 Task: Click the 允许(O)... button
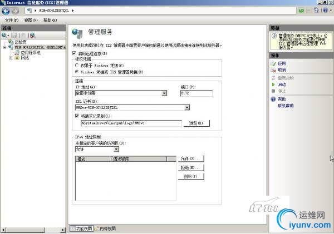[191, 158]
